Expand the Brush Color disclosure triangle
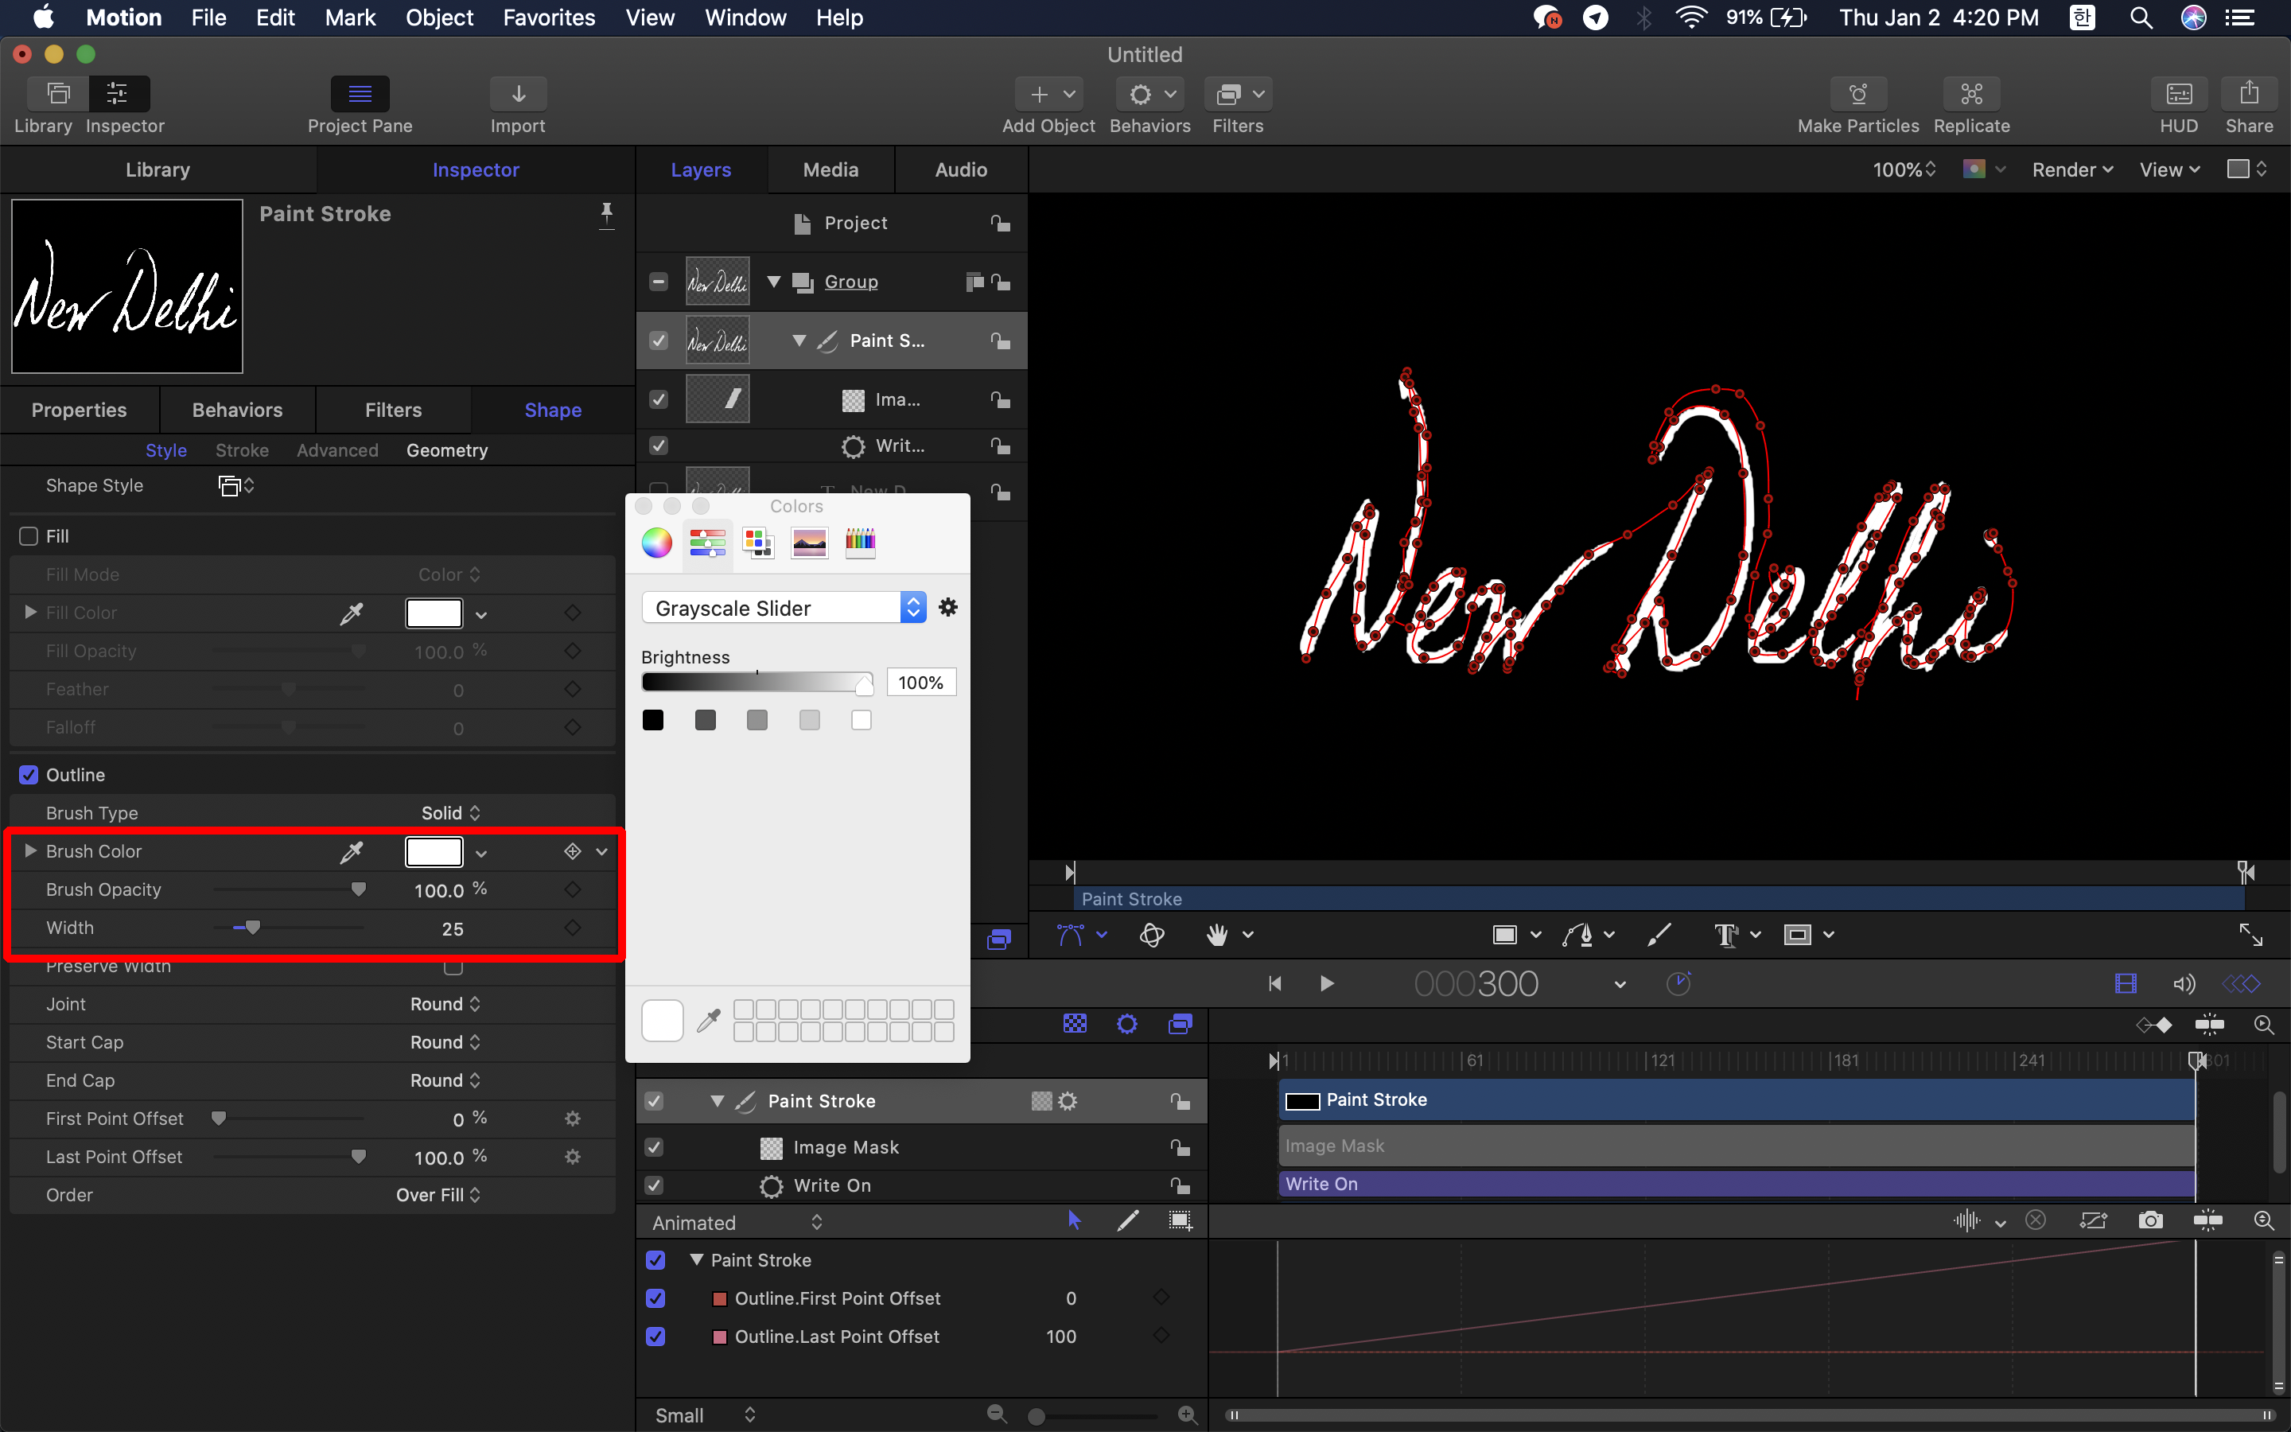This screenshot has width=2291, height=1432. click(x=30, y=850)
